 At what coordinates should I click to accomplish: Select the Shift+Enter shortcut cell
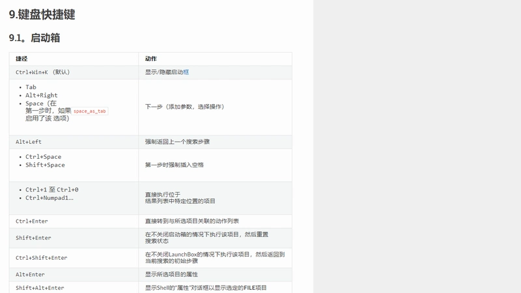(x=74, y=238)
